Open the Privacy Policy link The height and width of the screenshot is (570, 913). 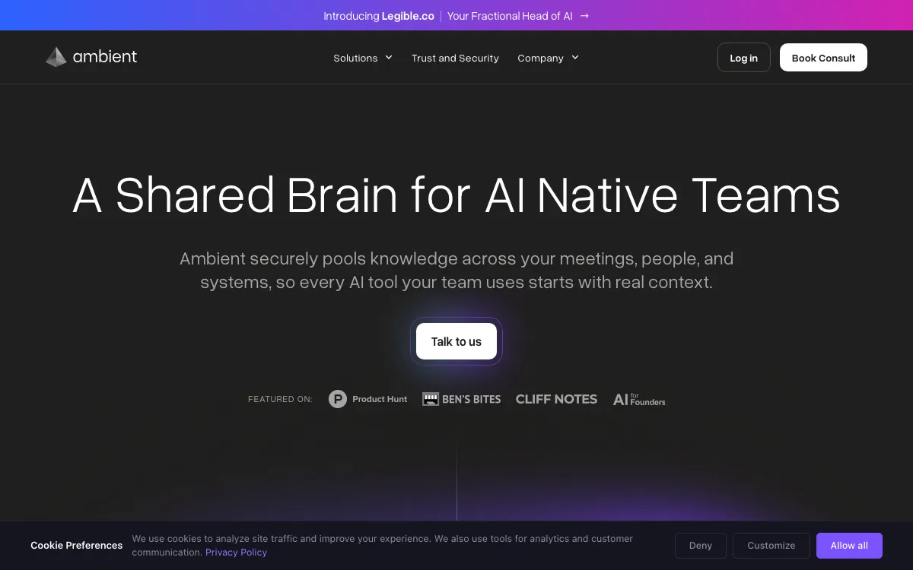tap(236, 553)
